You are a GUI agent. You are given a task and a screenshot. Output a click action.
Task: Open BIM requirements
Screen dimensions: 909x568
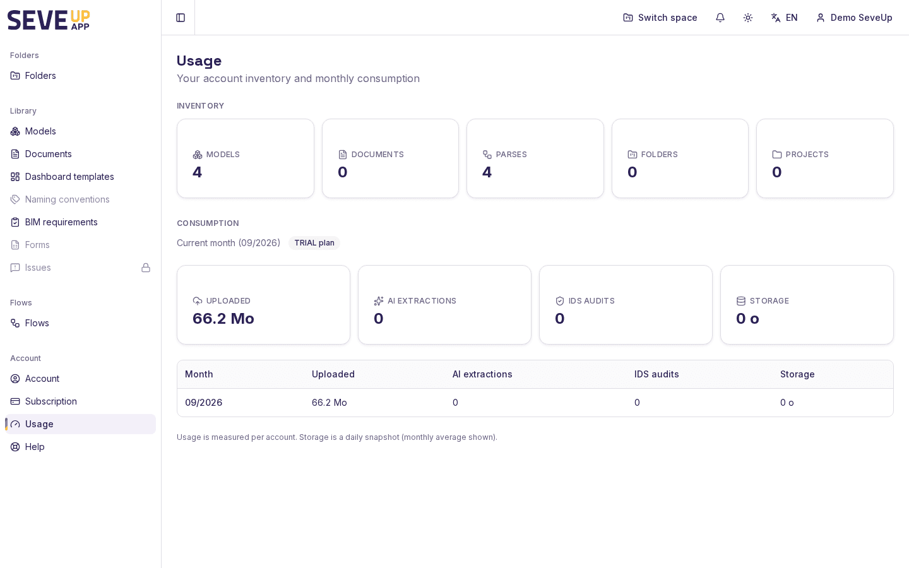[x=80, y=222]
